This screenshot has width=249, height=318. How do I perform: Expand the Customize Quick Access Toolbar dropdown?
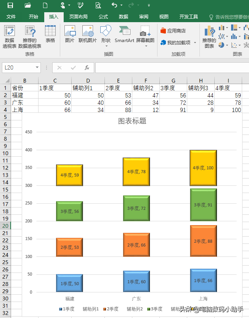click(x=149, y=5)
